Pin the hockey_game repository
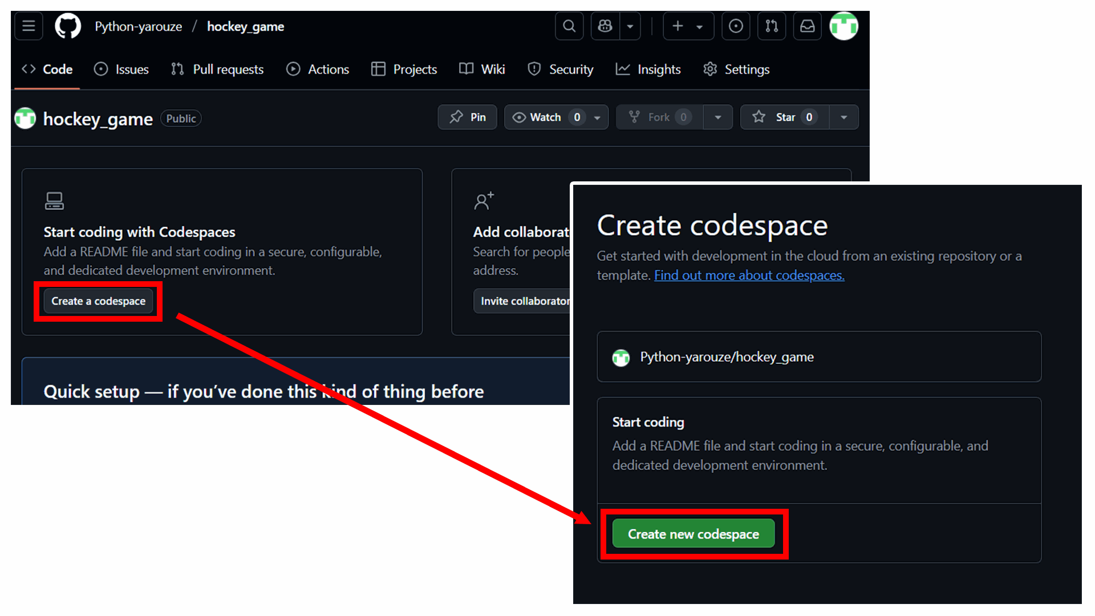Image resolution: width=1095 pixels, height=616 pixels. pyautogui.click(x=468, y=117)
